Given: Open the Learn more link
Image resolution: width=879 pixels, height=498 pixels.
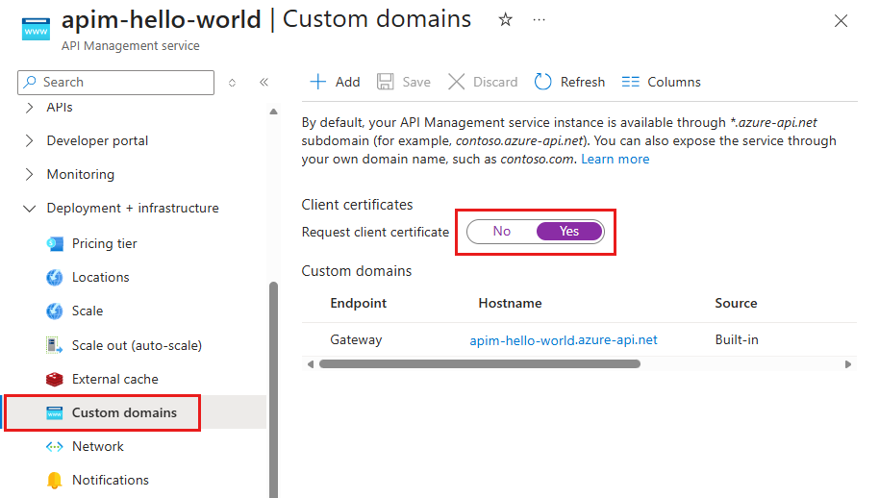Looking at the screenshot, I should tap(615, 159).
